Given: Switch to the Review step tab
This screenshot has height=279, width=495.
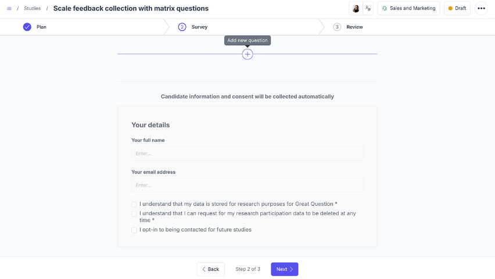Looking at the screenshot, I should (x=354, y=27).
